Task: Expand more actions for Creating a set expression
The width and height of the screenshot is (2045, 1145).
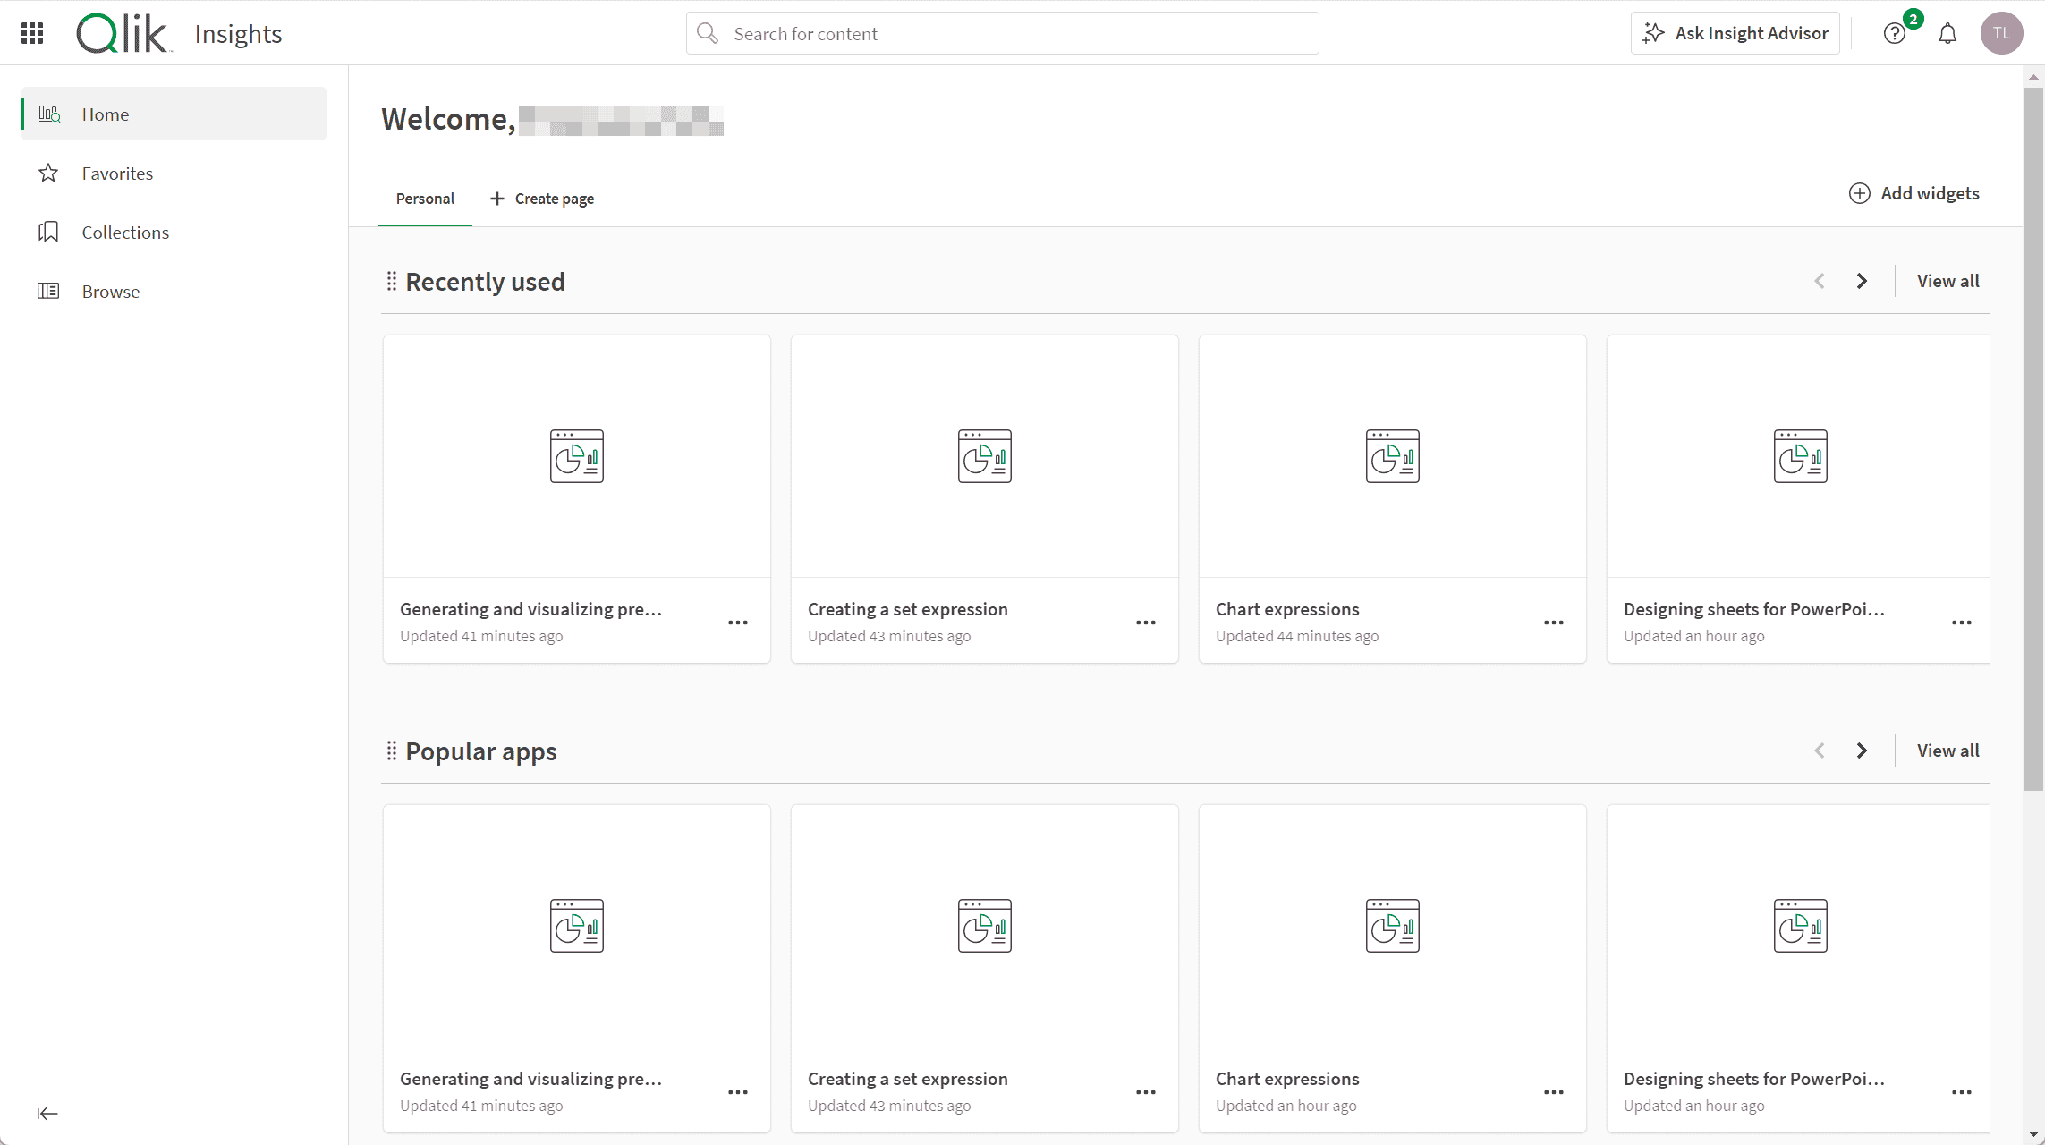Action: [1146, 623]
